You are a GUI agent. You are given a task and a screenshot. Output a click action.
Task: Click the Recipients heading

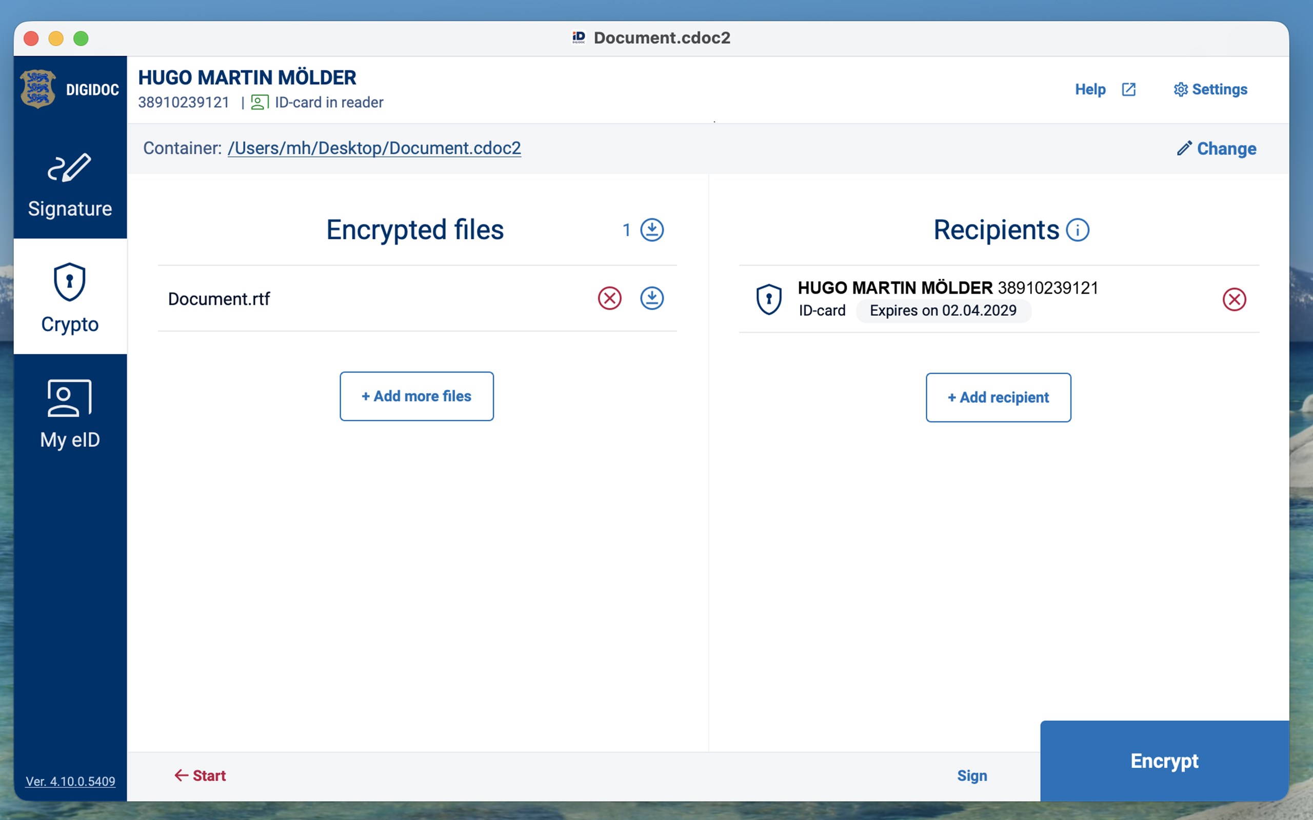click(996, 230)
